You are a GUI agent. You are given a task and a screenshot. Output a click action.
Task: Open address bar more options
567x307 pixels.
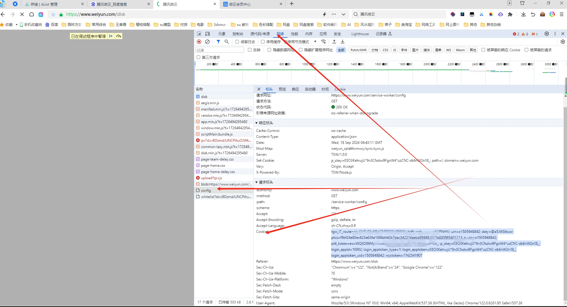(x=334, y=14)
